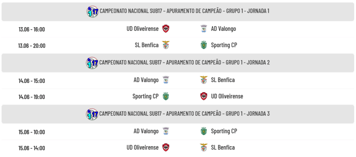The height and width of the screenshot is (157, 356).
Task: Click the Sub17 logo in Jornada 2 header
Action: [x=92, y=63]
